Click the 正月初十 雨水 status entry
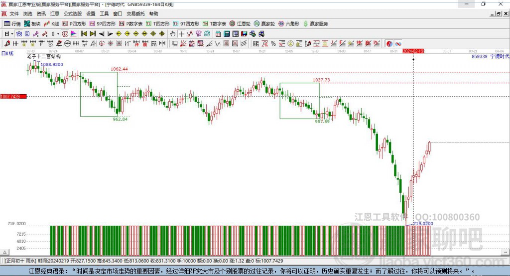 point(20,261)
